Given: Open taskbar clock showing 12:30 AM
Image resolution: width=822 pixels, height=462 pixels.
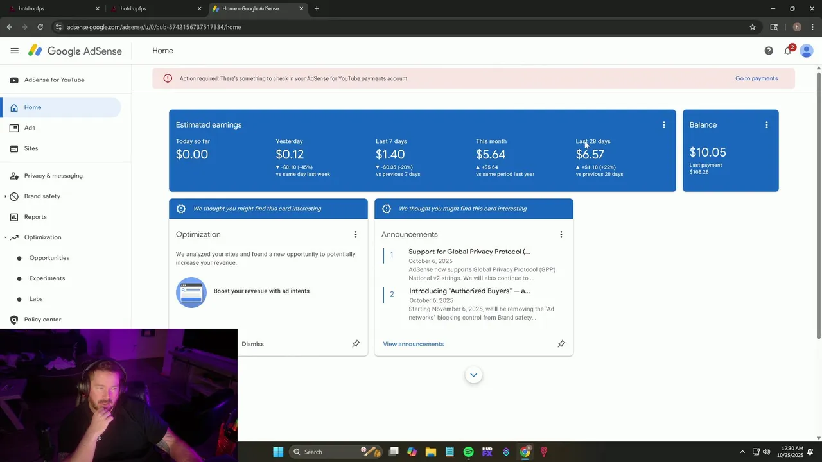Looking at the screenshot, I should [790, 452].
